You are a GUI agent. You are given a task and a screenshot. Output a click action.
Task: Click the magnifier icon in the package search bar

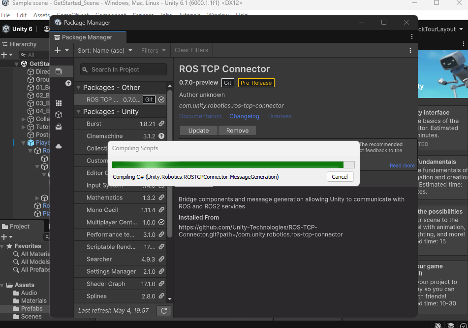tap(86, 69)
